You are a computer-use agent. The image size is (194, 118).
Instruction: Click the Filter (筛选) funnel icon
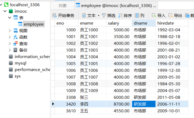[104, 16]
